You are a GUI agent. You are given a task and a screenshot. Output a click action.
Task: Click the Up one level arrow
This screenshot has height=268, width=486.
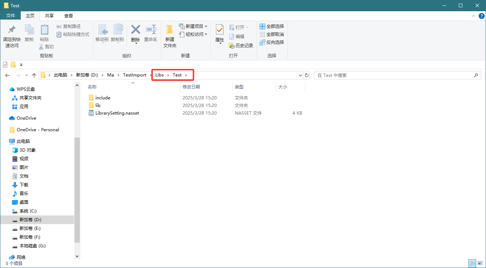coord(34,75)
